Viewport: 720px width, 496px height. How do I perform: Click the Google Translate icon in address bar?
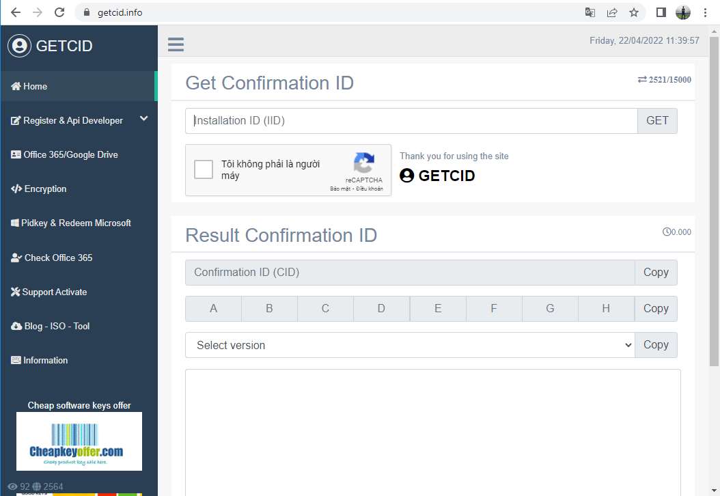(x=590, y=12)
